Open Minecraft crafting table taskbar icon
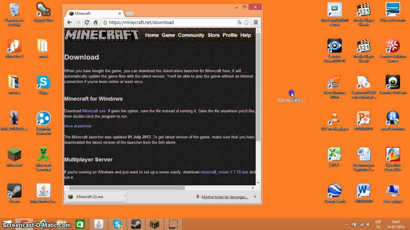Viewport: 410px width, 230px height. 154,224
